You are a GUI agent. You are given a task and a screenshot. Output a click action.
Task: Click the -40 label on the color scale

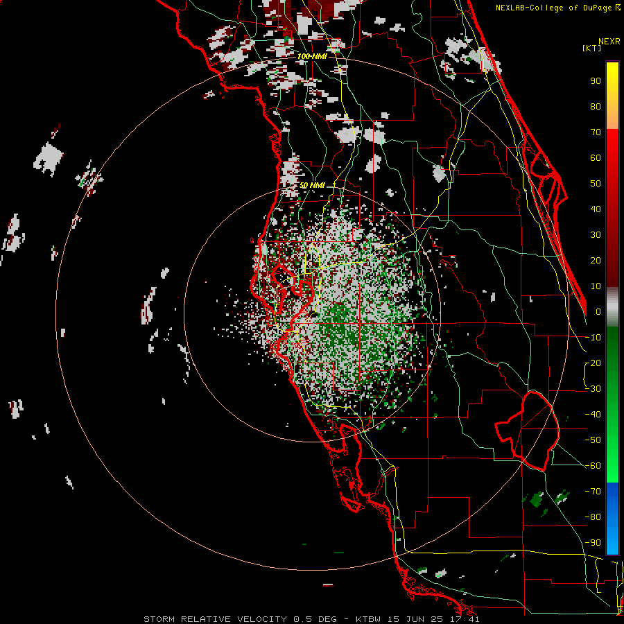[593, 415]
